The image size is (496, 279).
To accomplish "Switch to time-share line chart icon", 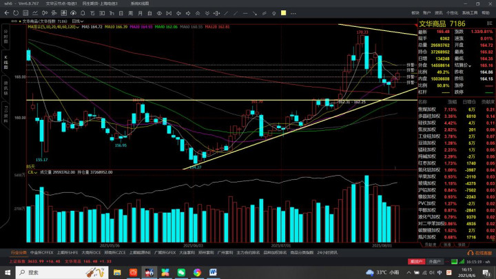I will click(35, 13).
